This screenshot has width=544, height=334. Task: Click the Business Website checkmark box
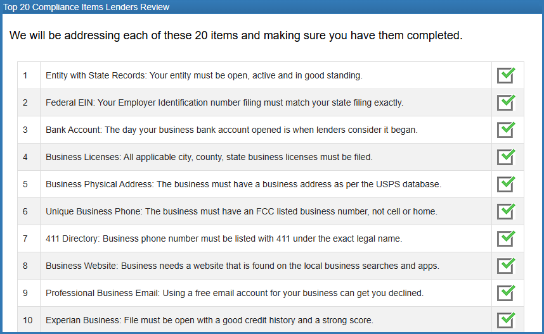505,266
